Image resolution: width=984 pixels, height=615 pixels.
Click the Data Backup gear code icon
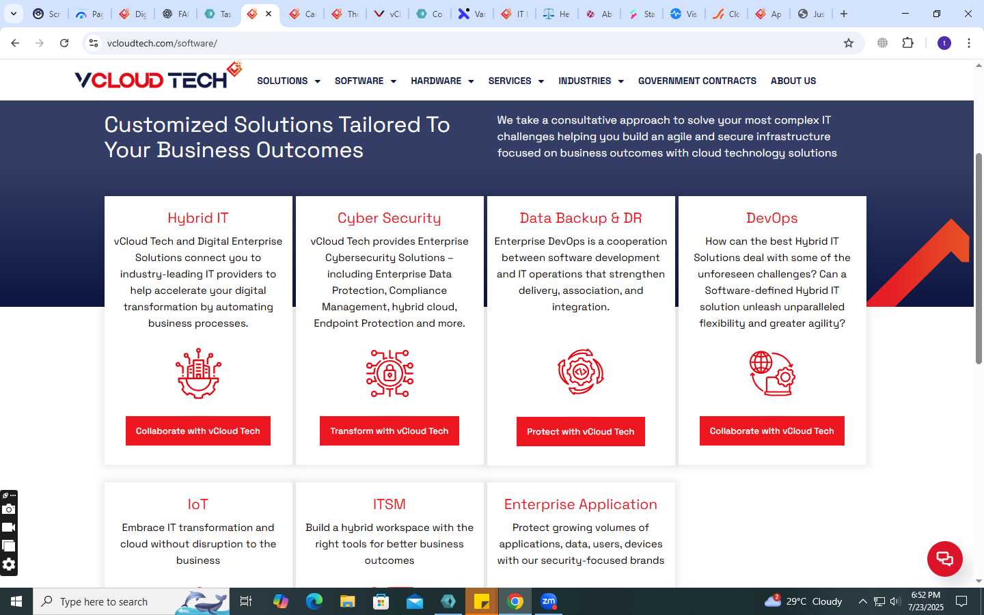581,372
